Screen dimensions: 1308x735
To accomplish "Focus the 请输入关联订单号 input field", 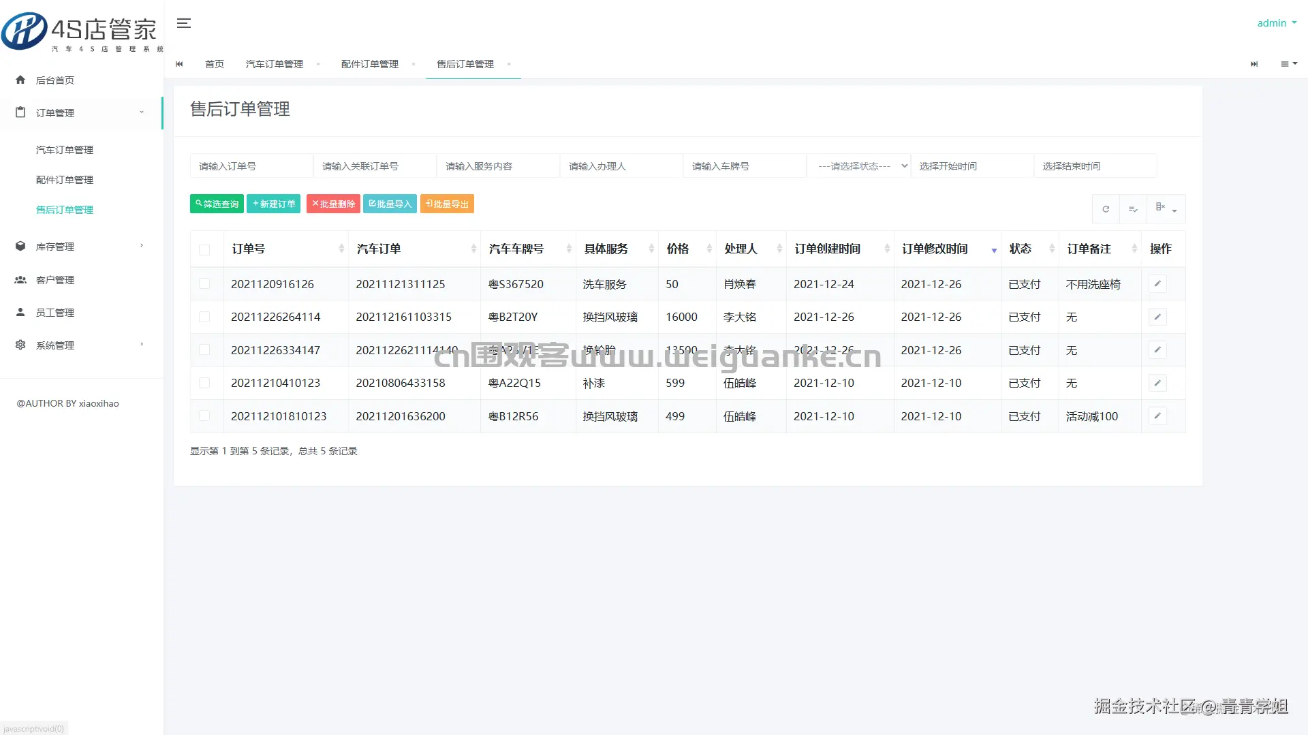I will click(x=375, y=166).
